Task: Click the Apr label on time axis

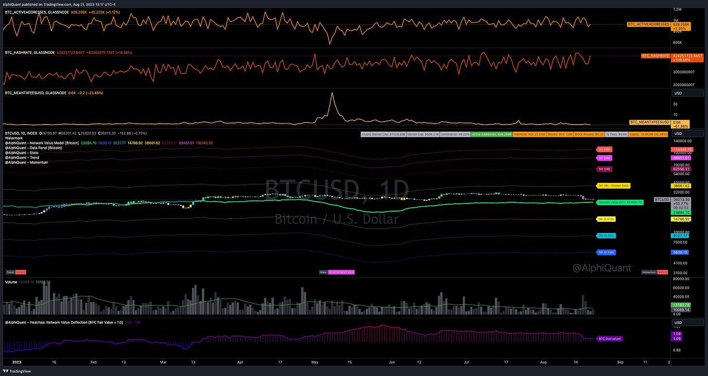Action: point(240,362)
